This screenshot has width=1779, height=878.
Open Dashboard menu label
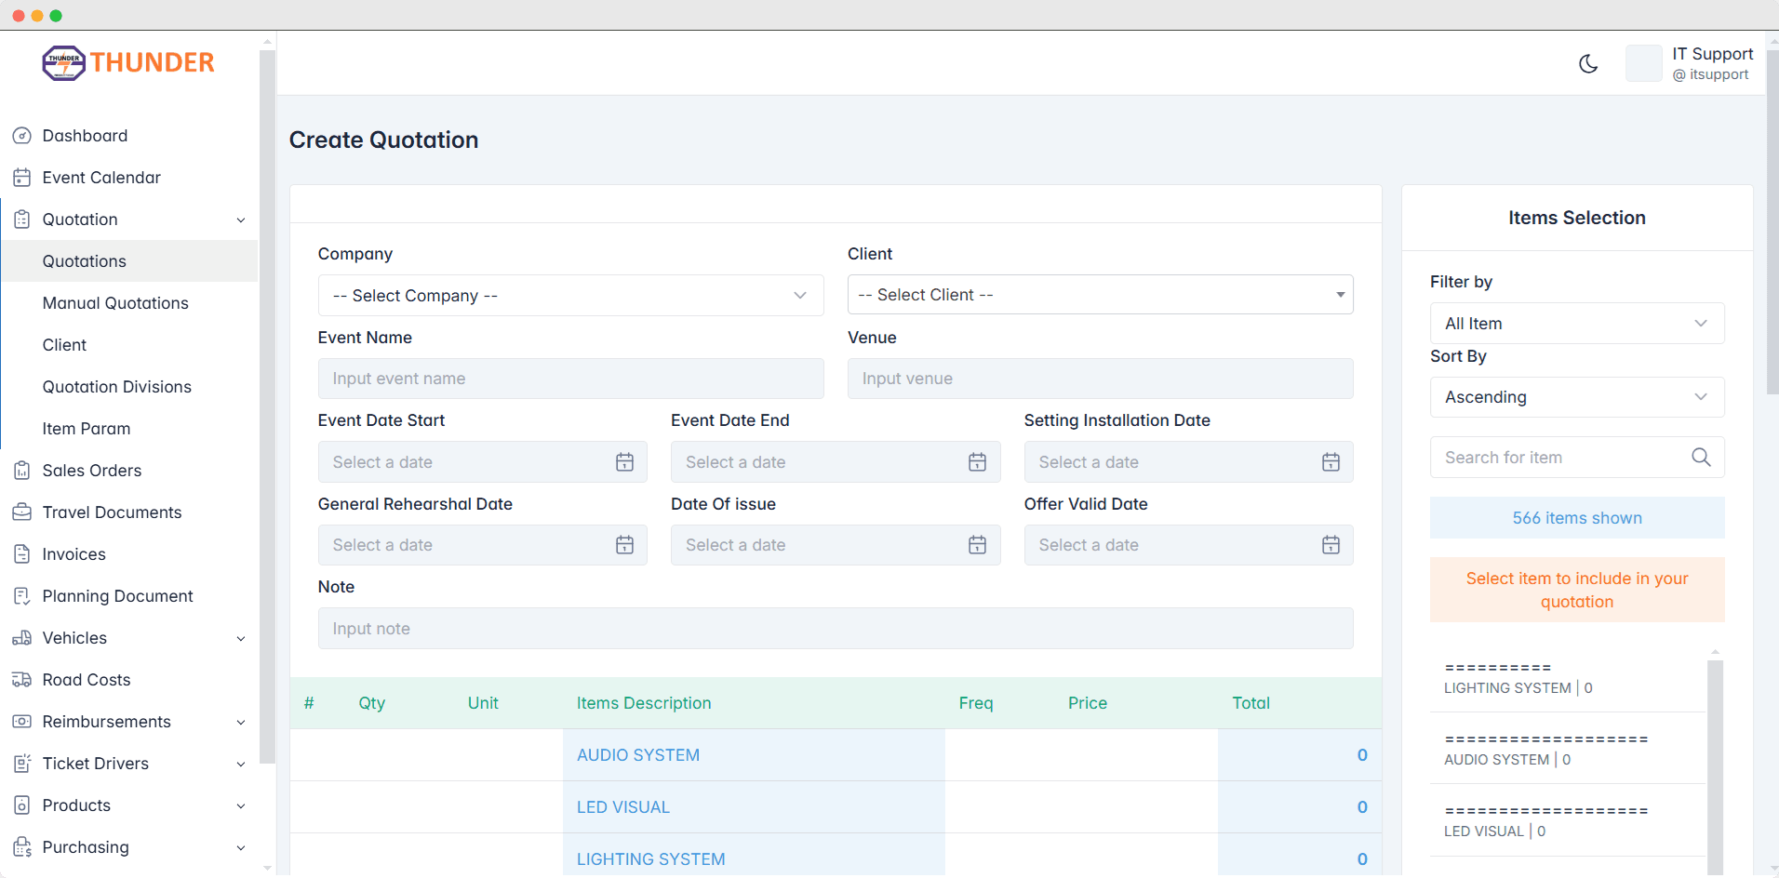pyautogui.click(x=85, y=136)
